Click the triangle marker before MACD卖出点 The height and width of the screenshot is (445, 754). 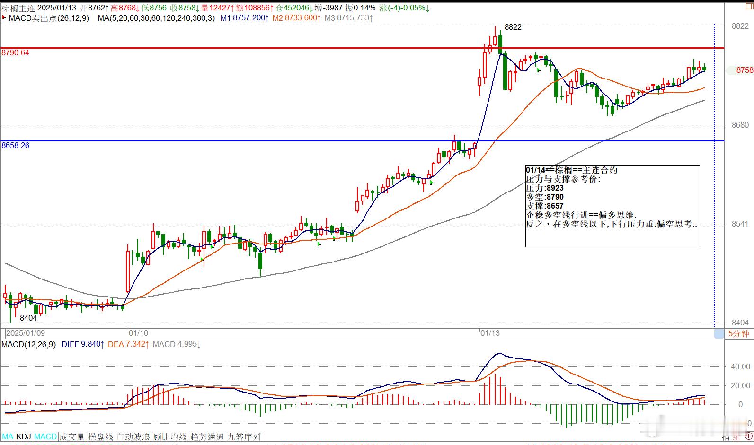4,18
